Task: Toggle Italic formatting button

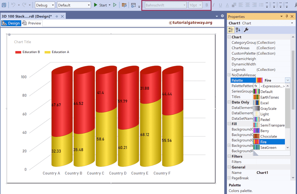Action: pos(213,5)
